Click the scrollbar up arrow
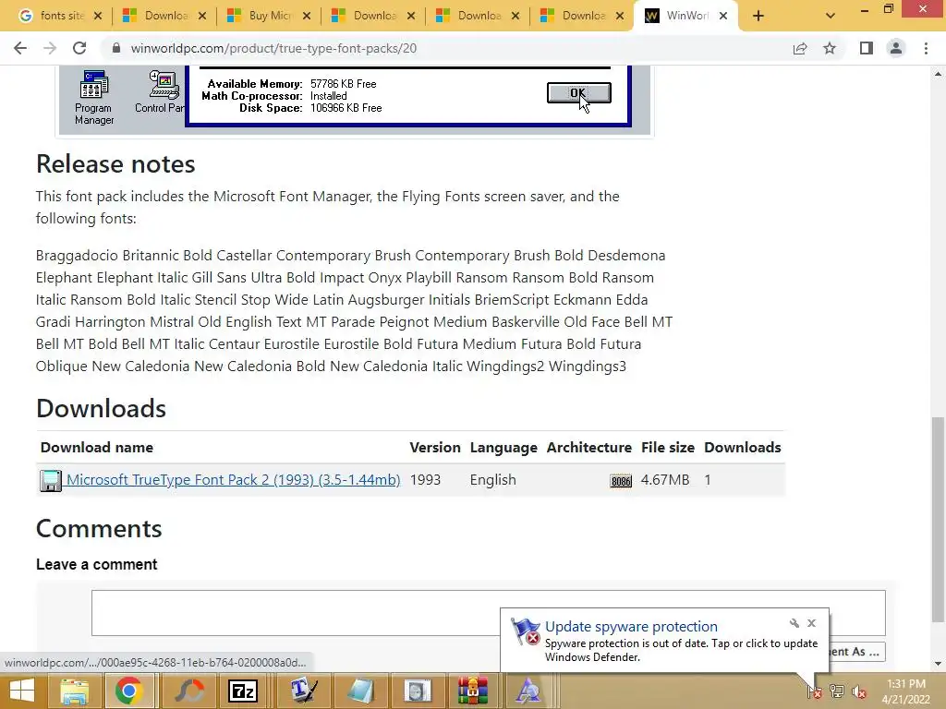This screenshot has height=709, width=946. point(938,74)
